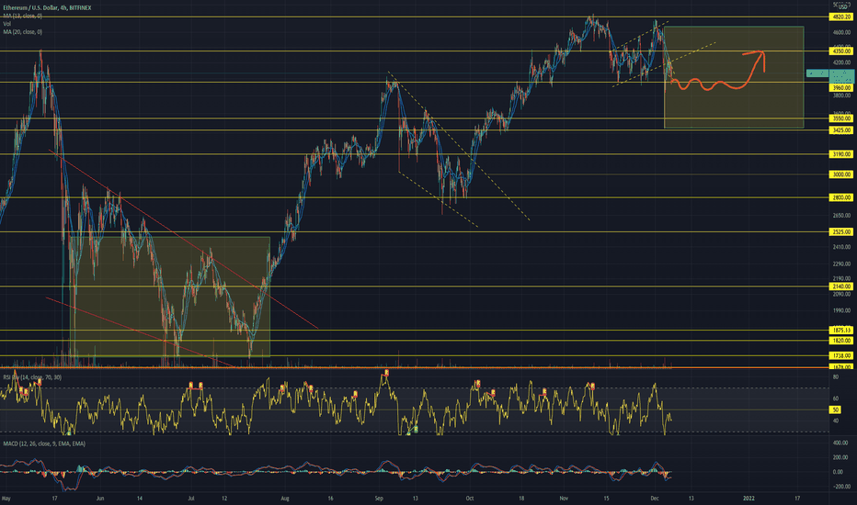Viewport: 857px width, 505px height.
Task: Select the RSI (14, close, 70, 30) legend
Action: pos(32,377)
